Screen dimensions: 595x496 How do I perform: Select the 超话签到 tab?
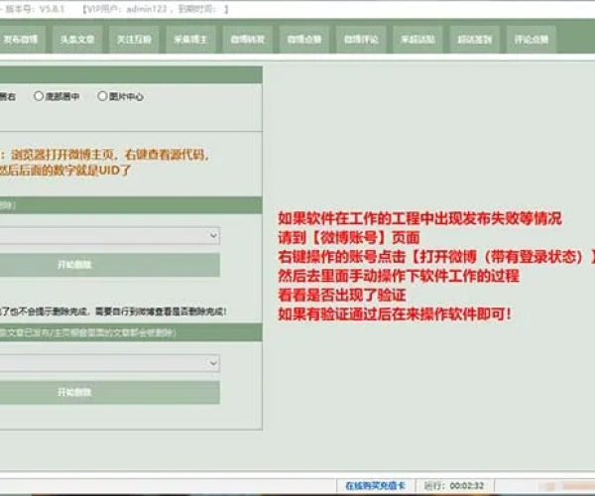pos(474,39)
